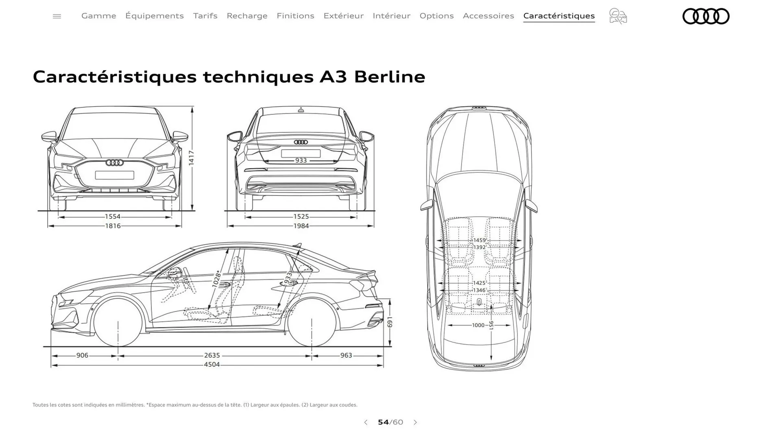Advance to next page with right chevron
This screenshot has width=781, height=439.
click(x=415, y=422)
